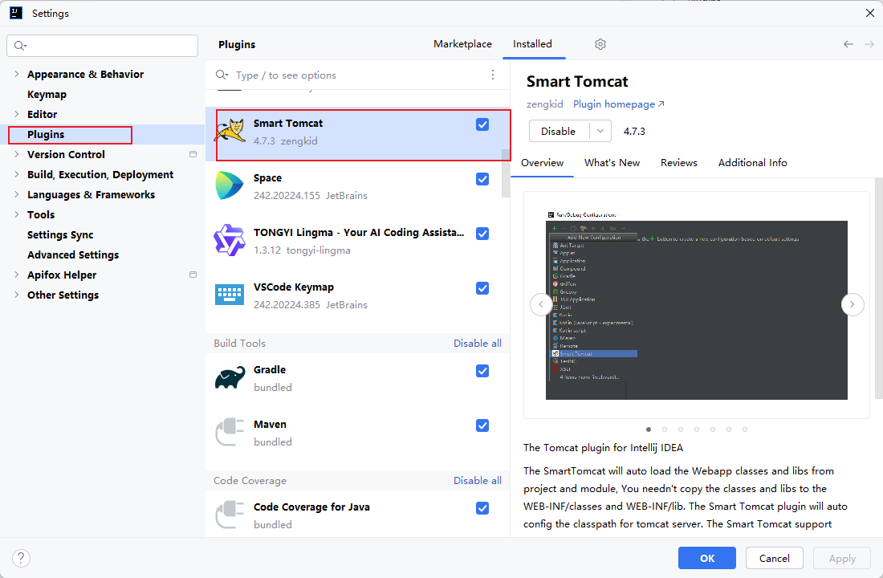Image resolution: width=883 pixels, height=578 pixels.
Task: Click the settings search magnifier icon
Action: 20,46
